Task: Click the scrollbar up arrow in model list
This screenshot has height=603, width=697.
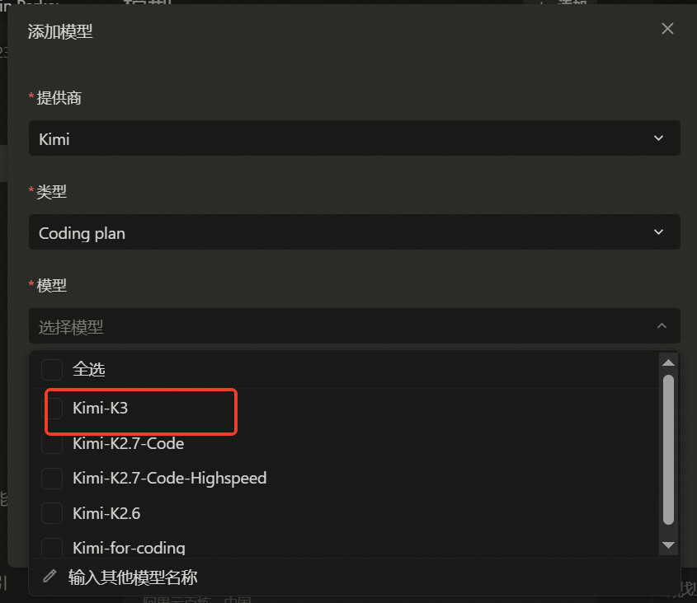Action: pyautogui.click(x=668, y=362)
